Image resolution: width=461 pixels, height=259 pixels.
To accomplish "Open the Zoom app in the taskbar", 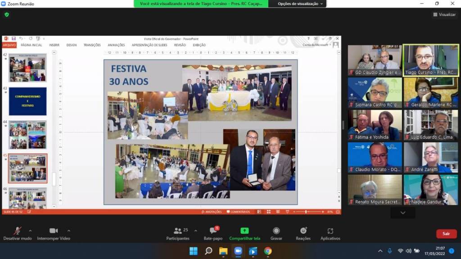I will click(x=238, y=251).
